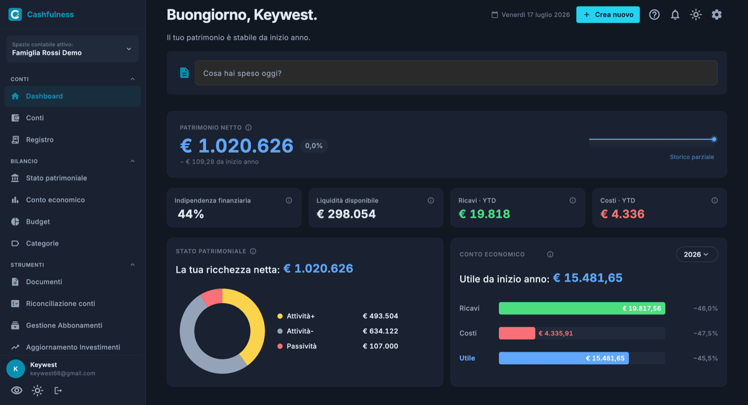Screen dimensions: 748x405
Task: Click the € 107.000 Passività amount
Action: pos(380,346)
